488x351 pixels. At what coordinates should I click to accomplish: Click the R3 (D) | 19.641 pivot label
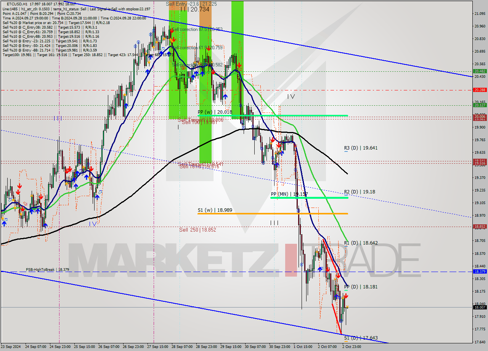point(361,148)
